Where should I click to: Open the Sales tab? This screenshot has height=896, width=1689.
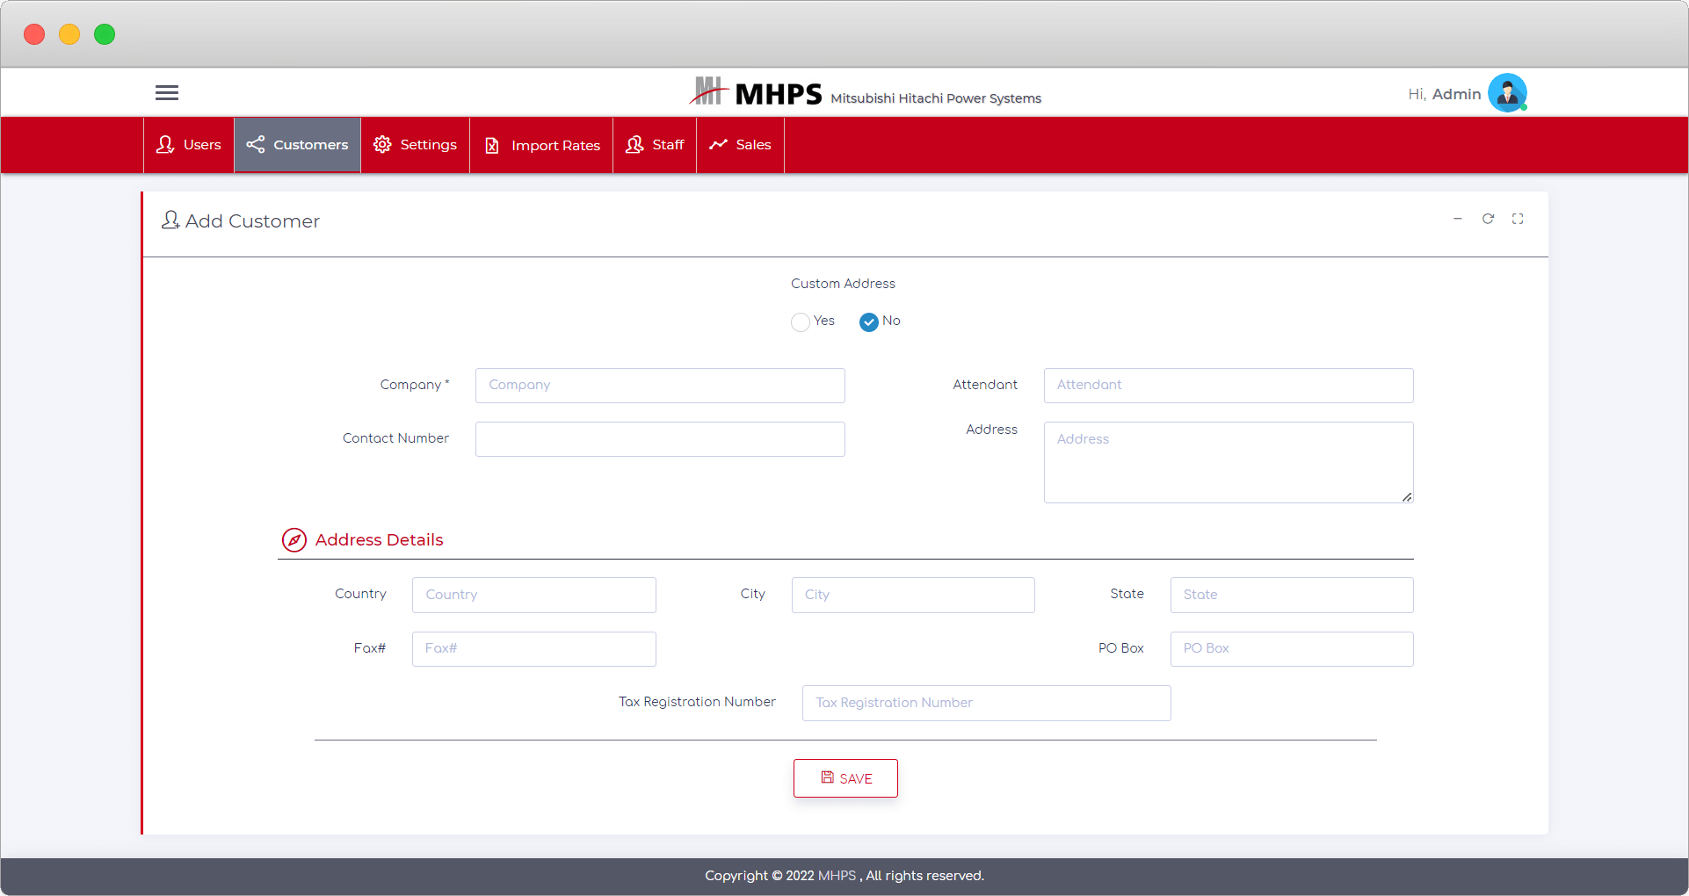740,145
